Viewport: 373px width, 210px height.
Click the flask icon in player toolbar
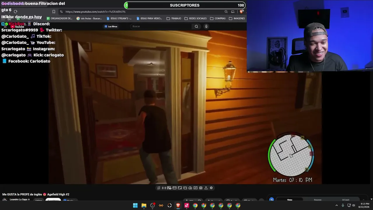click(x=206, y=188)
